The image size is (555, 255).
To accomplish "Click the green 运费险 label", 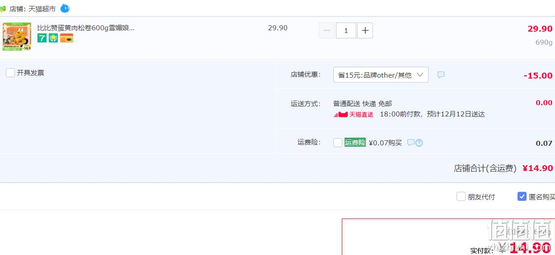I will click(355, 143).
